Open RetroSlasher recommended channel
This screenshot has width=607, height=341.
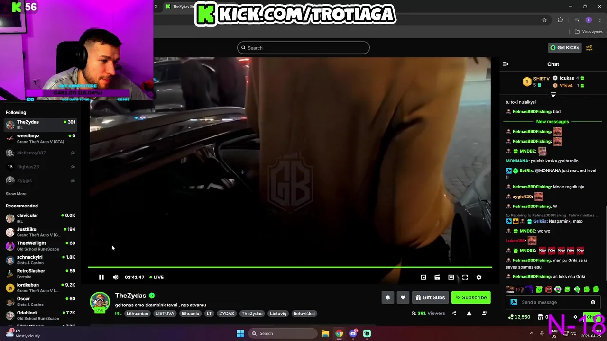(40, 273)
